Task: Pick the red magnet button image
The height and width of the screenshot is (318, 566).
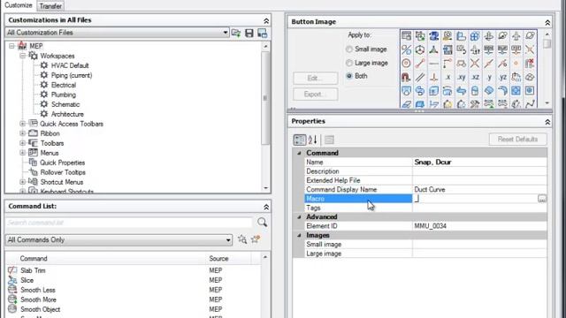Action: [406, 77]
